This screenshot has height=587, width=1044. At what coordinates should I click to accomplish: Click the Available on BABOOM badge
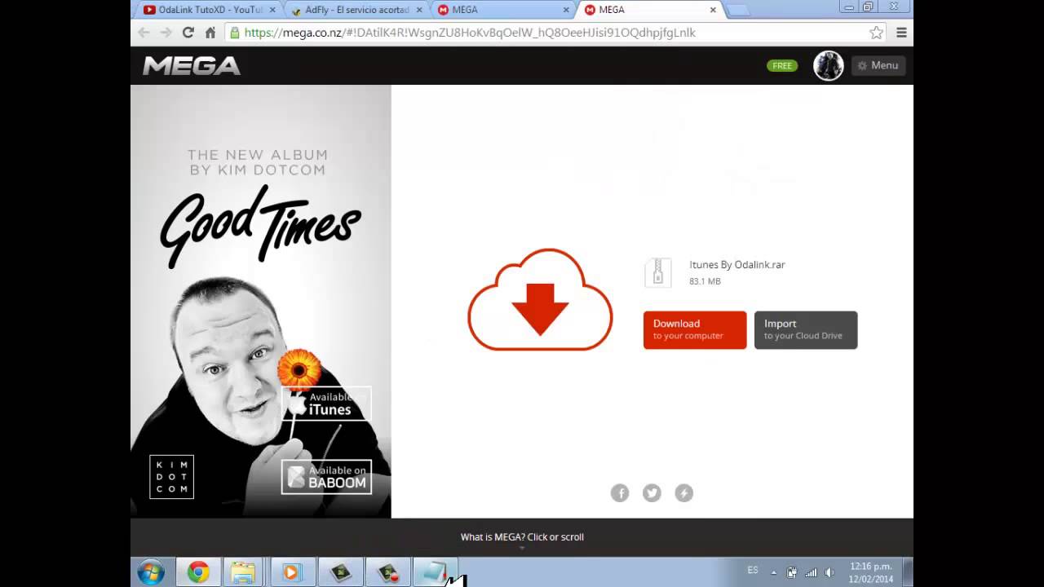pyautogui.click(x=326, y=477)
